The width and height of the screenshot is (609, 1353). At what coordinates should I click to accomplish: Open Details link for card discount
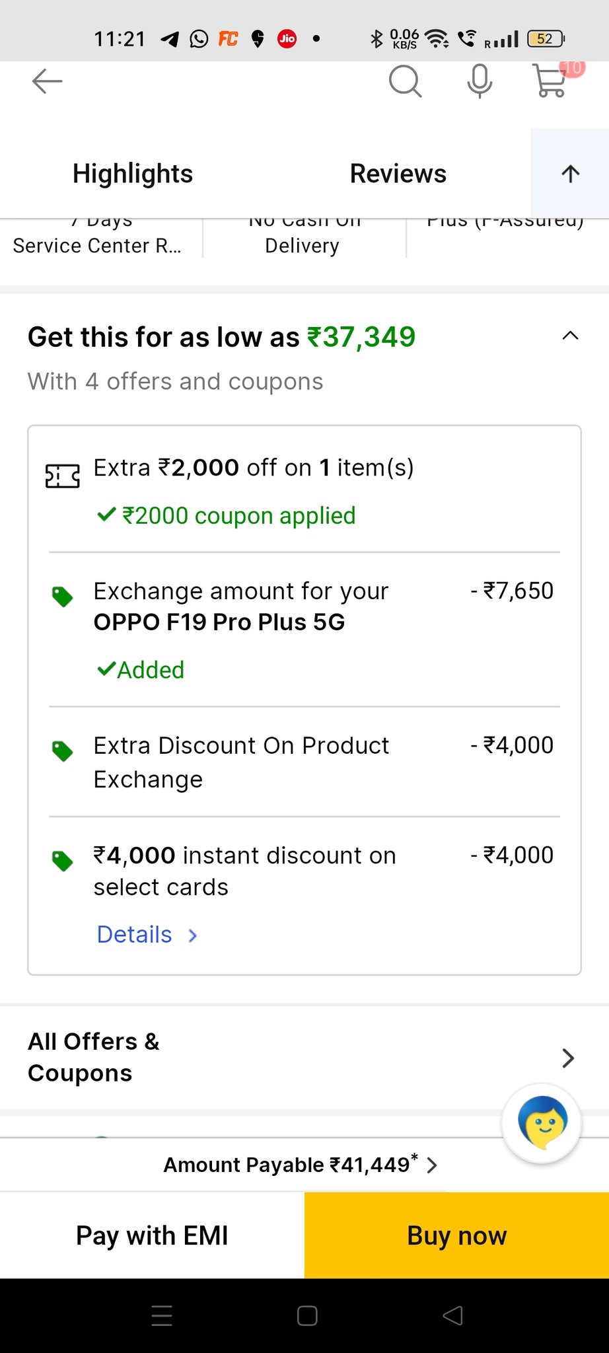(x=147, y=935)
